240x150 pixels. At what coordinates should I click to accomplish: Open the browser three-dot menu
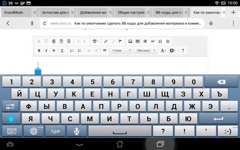233,23
